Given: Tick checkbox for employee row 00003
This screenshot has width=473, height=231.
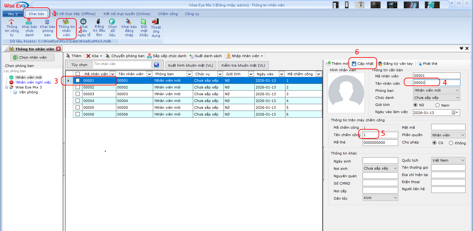Looking at the screenshot, I should click(78, 94).
